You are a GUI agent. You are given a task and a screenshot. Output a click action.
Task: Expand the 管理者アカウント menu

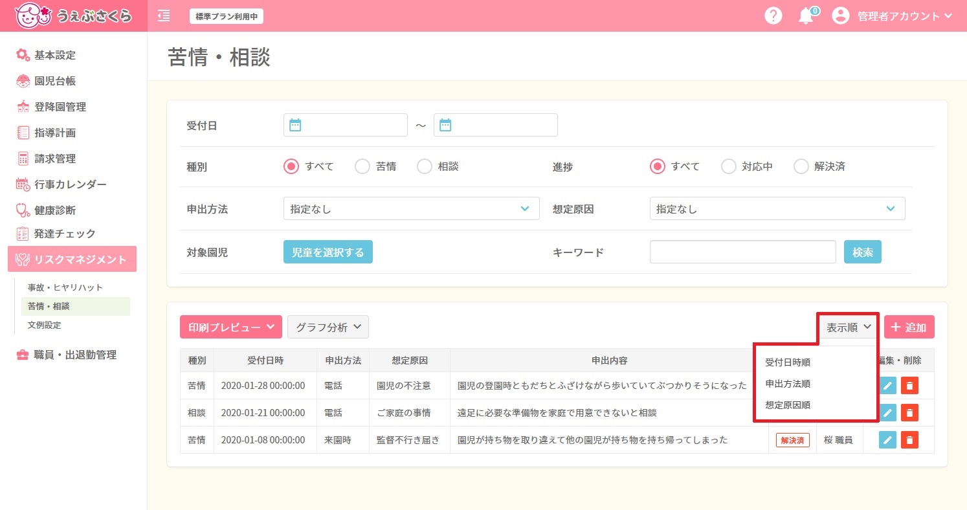pos(905,16)
